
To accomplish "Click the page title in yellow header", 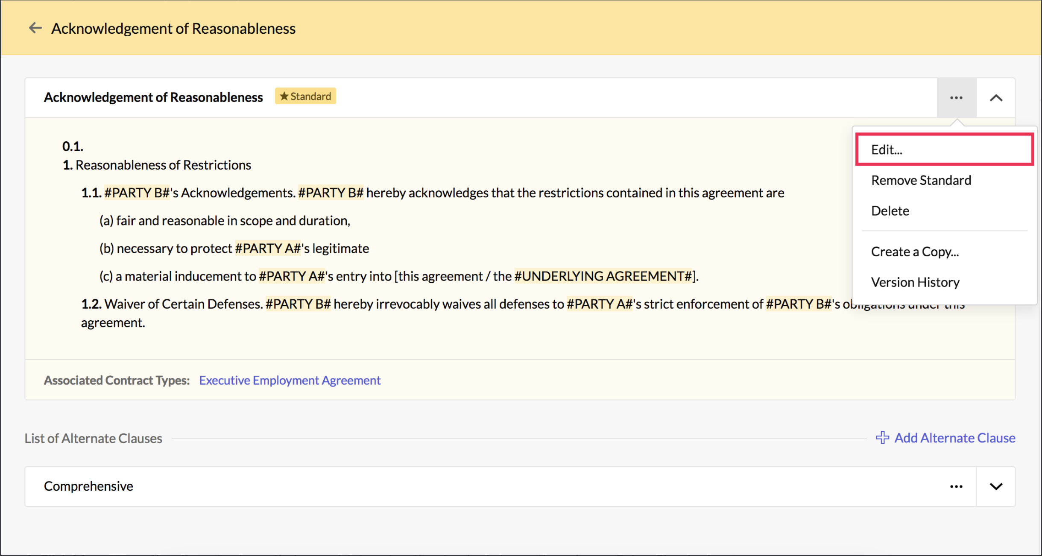I will 173,29.
